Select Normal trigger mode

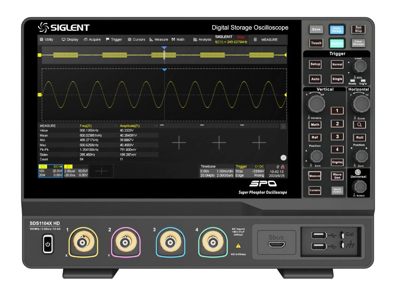tap(337, 64)
